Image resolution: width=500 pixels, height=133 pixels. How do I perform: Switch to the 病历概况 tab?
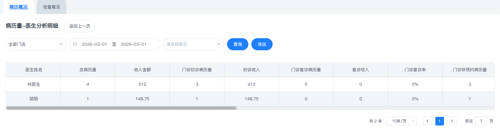click(18, 7)
